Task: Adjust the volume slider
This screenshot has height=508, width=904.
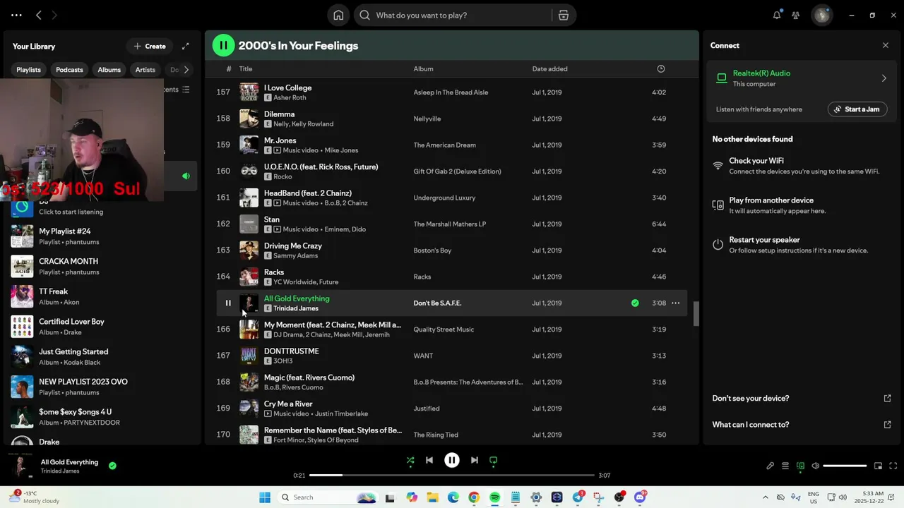Action: (x=845, y=466)
